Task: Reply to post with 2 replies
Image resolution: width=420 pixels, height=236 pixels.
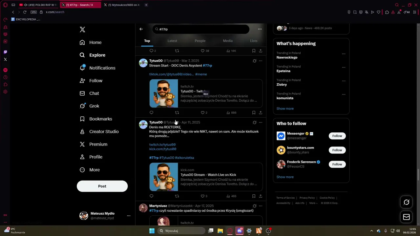Action: click(153, 51)
